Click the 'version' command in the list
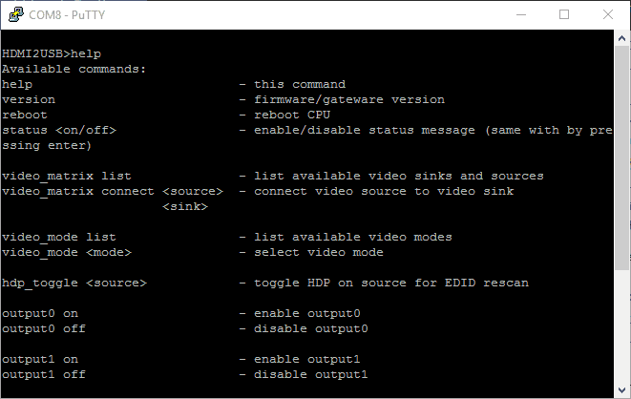The image size is (631, 399). (29, 99)
